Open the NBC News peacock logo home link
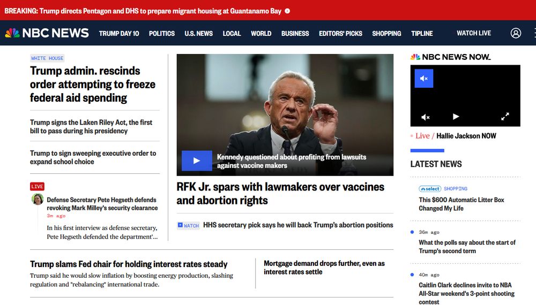The width and height of the screenshot is (536, 305). 47,33
